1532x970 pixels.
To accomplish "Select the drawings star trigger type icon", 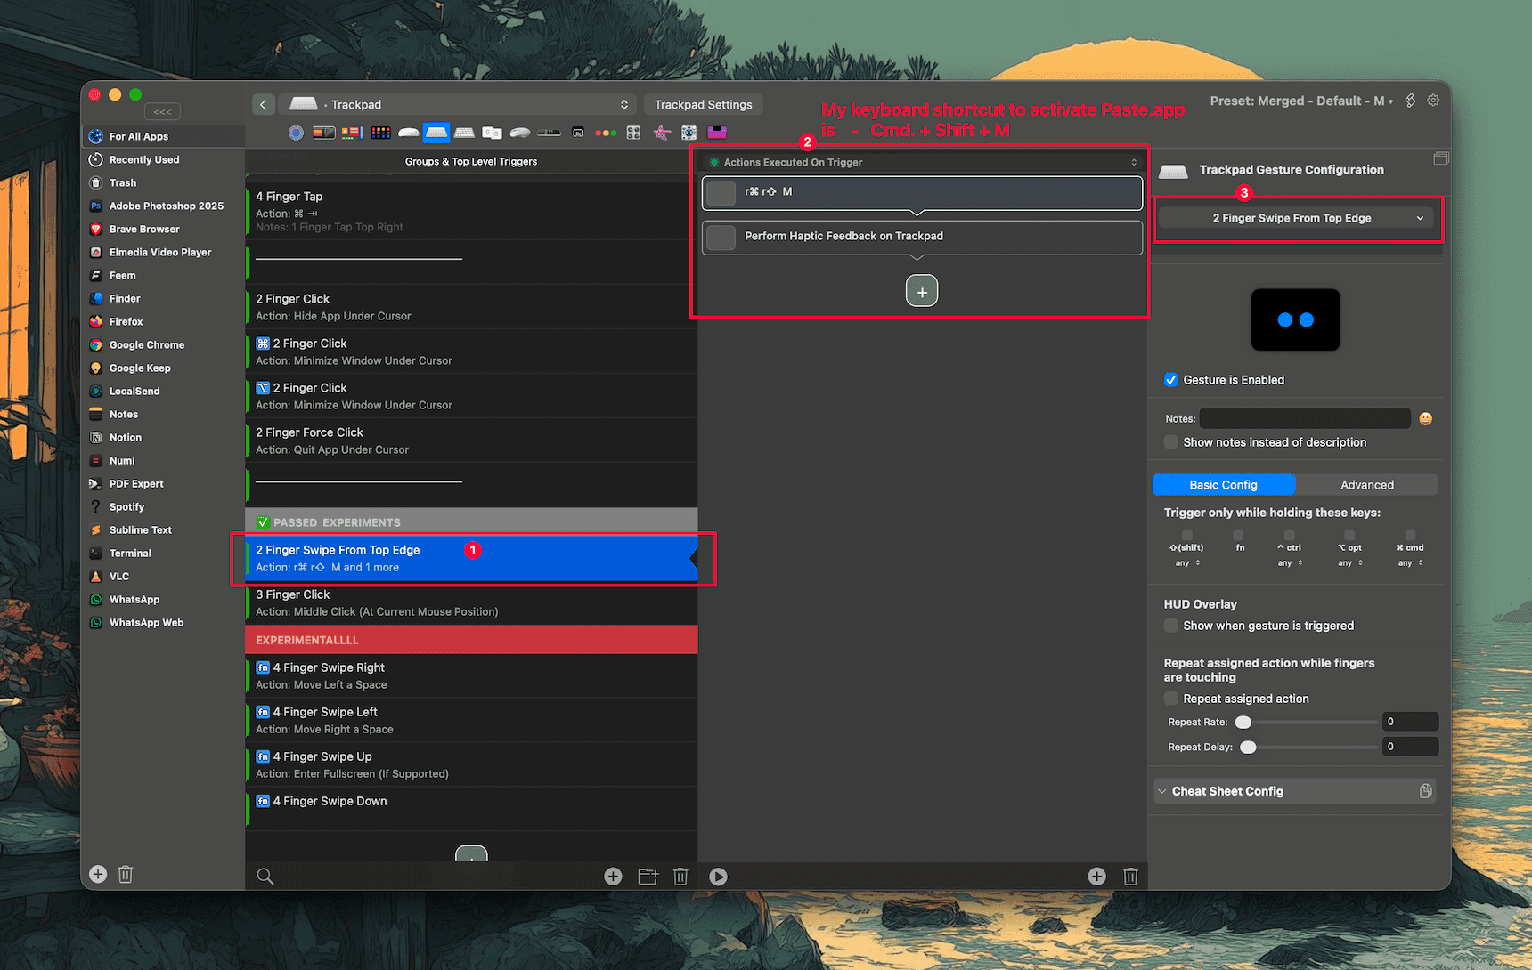I will pos(662,133).
